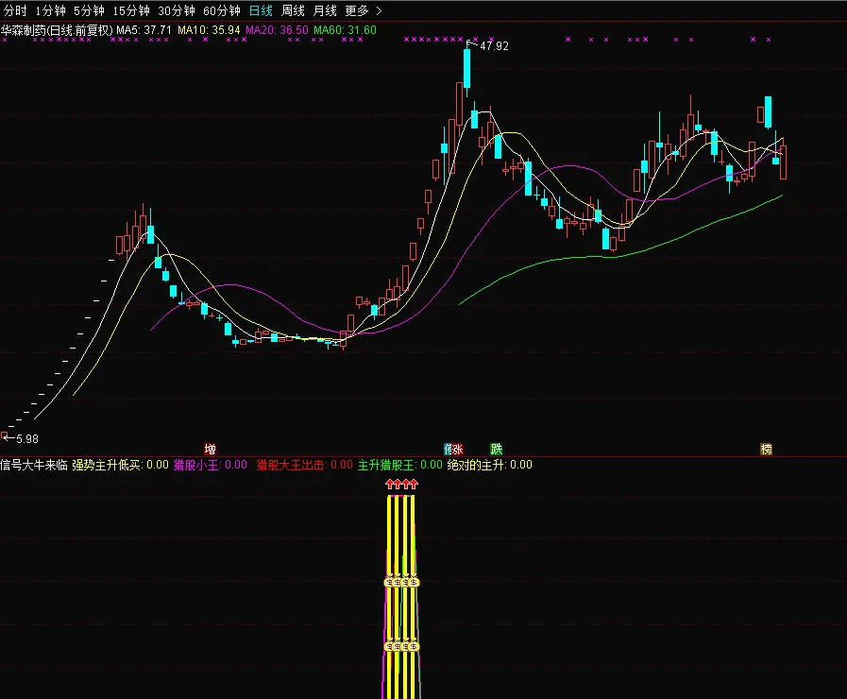Click the first red up-arrow signal

click(x=390, y=484)
